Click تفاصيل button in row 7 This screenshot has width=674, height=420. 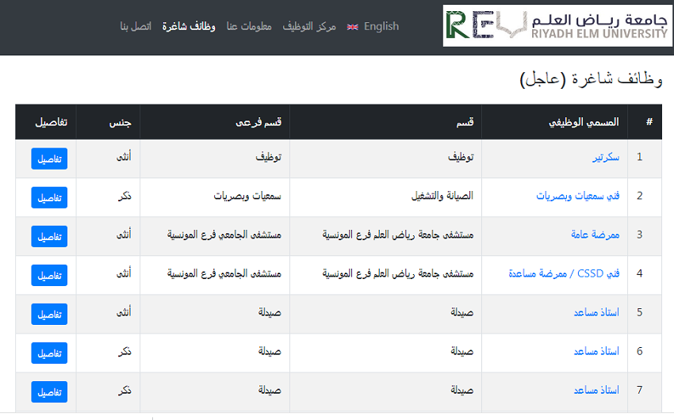[49, 391]
